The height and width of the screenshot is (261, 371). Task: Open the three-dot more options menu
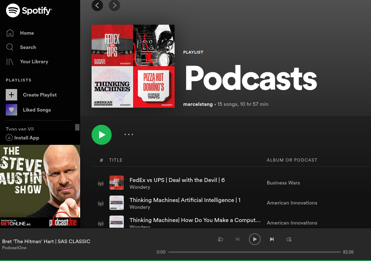[x=129, y=134]
